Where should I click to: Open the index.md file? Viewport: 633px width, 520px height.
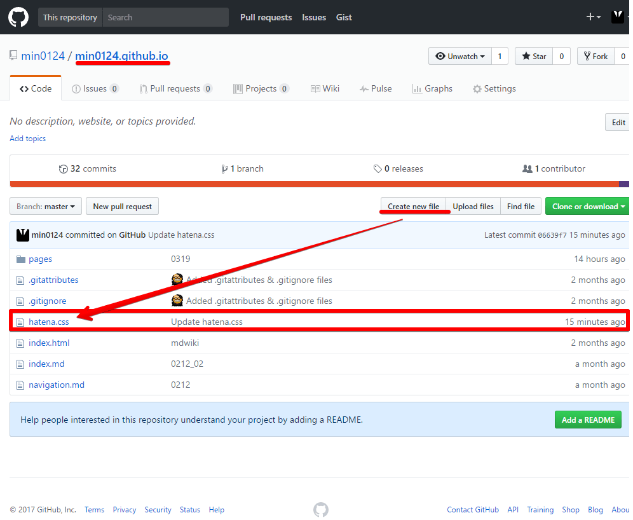[x=46, y=364]
